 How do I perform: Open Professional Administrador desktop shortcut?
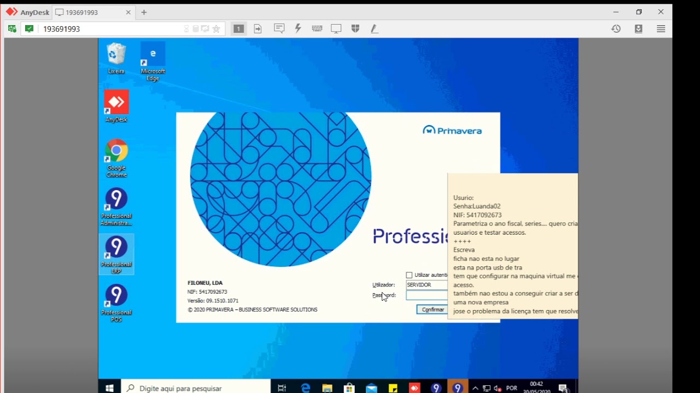(x=116, y=206)
